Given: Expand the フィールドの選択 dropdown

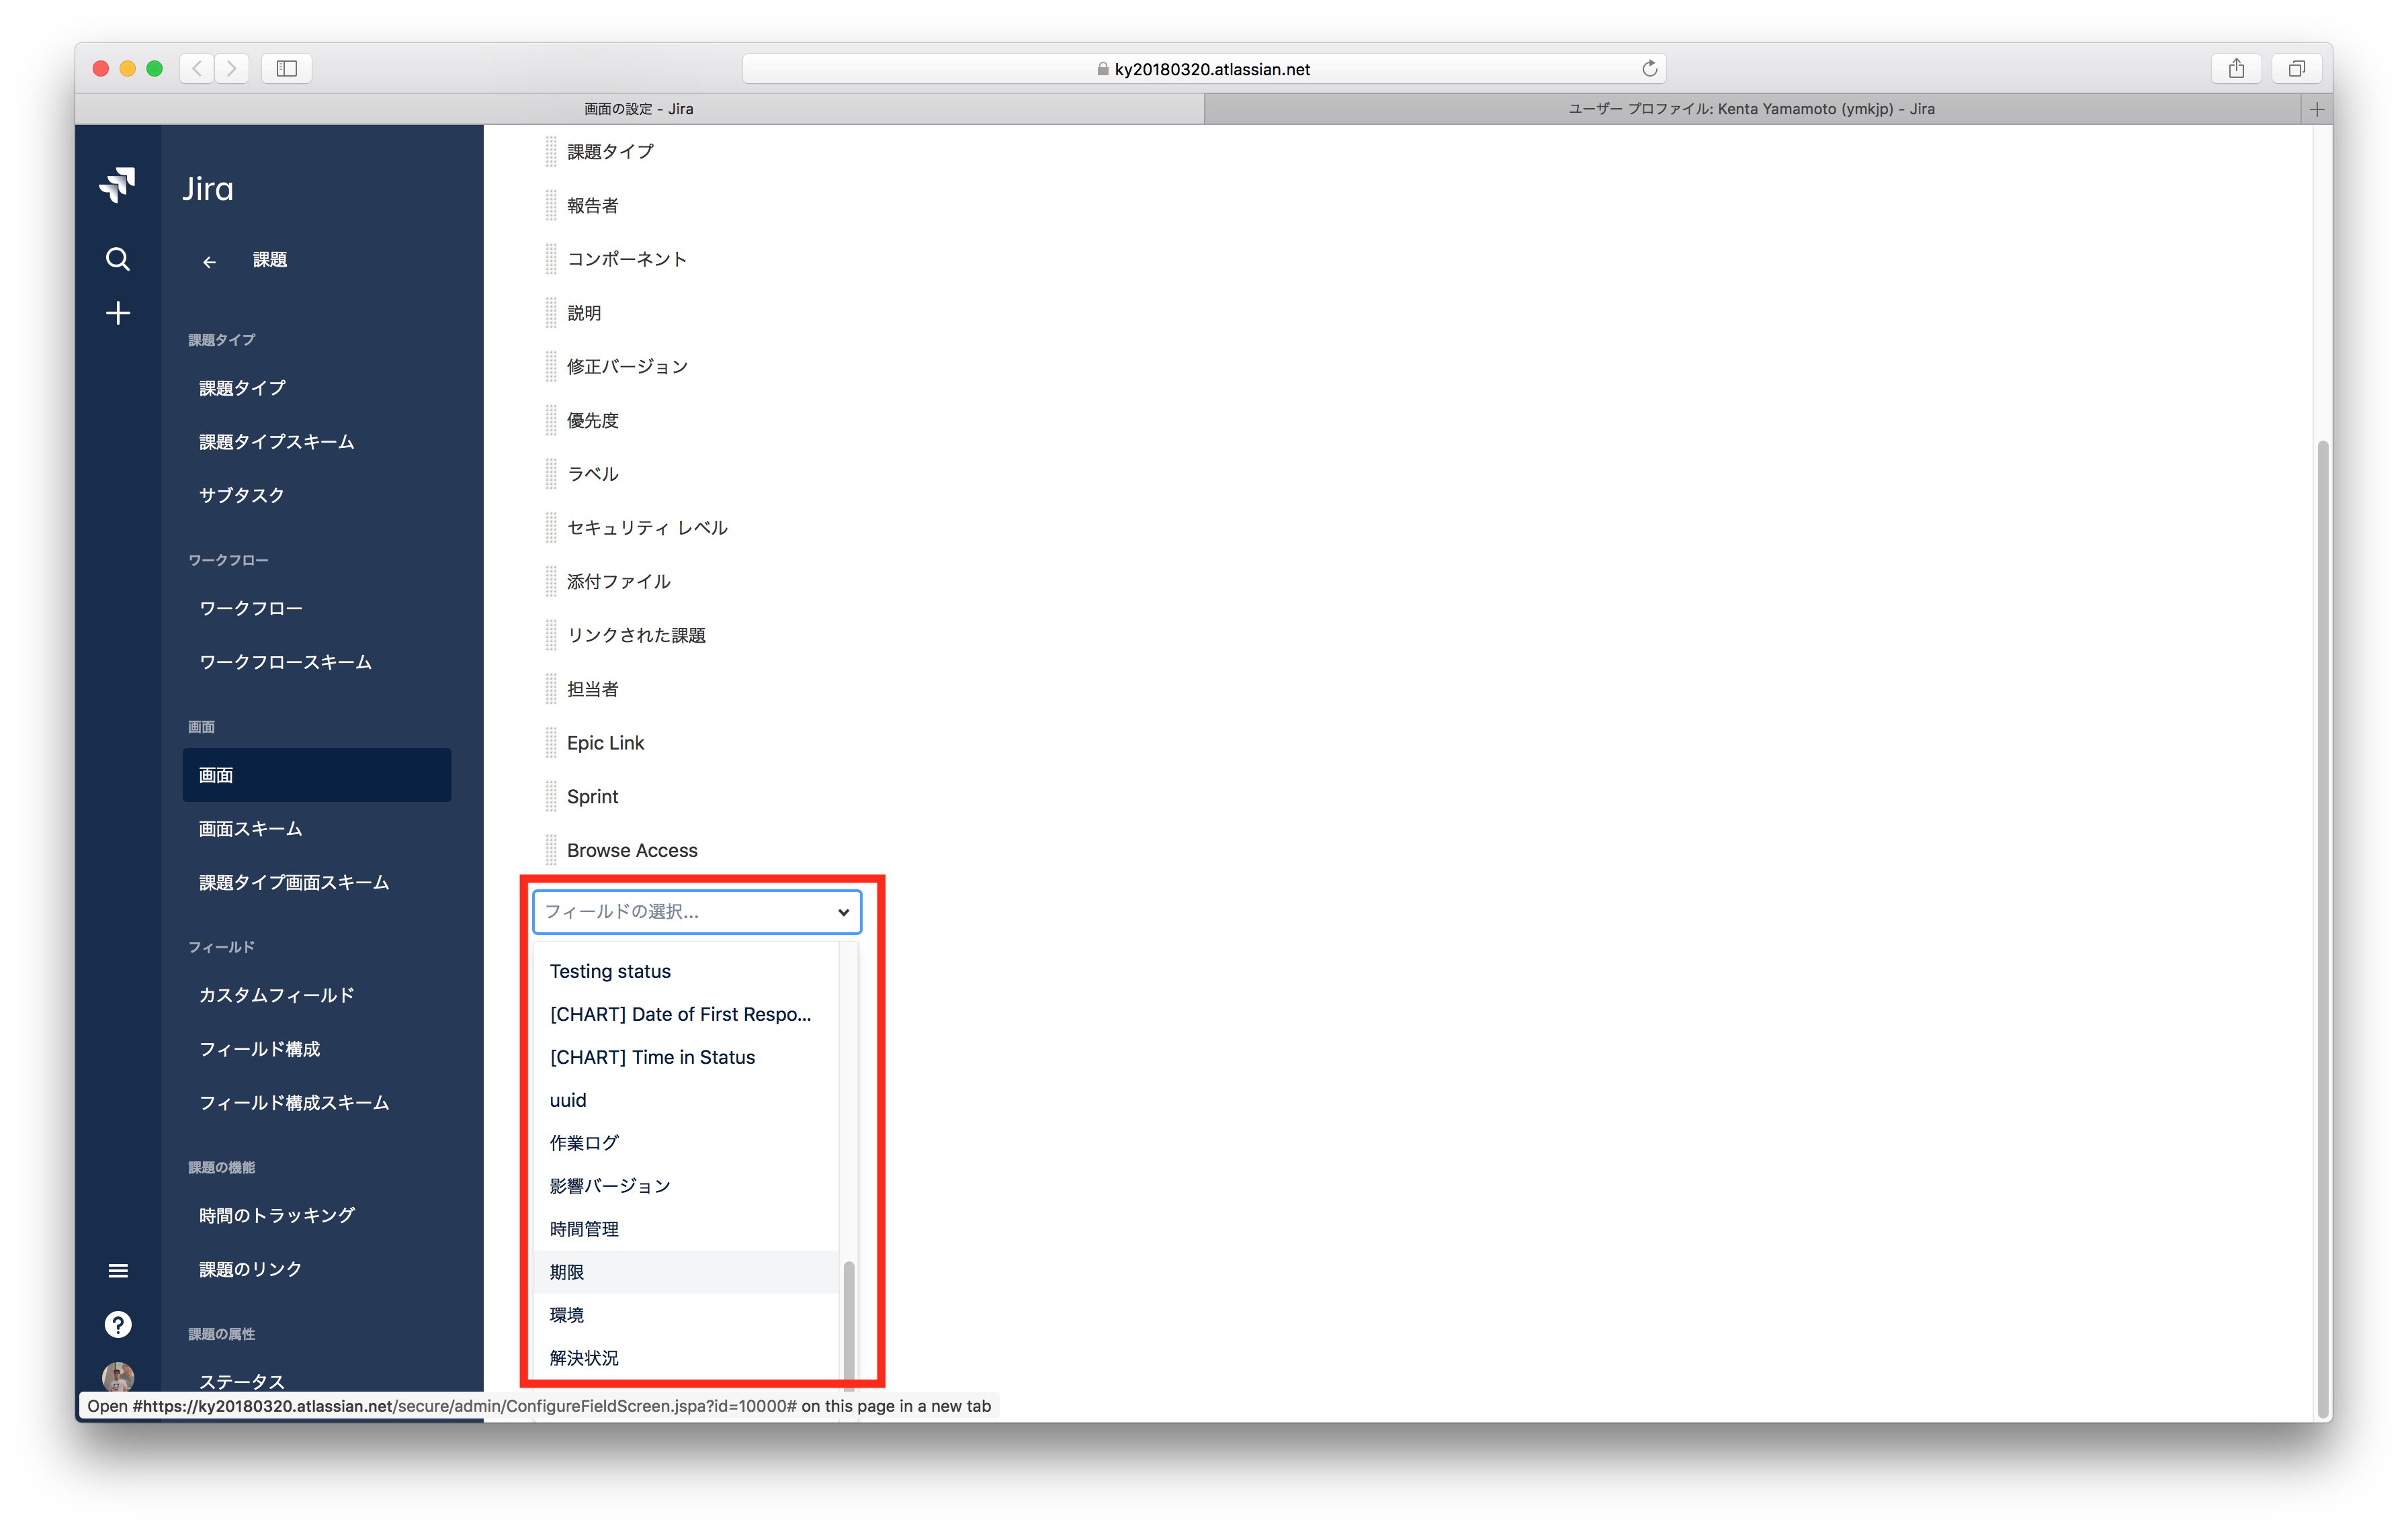Looking at the screenshot, I should pyautogui.click(x=697, y=911).
